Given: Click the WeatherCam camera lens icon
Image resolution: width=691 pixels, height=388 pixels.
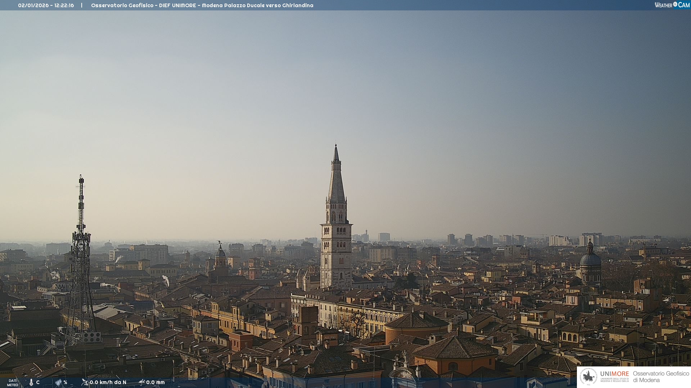Looking at the screenshot, I should tap(675, 4).
